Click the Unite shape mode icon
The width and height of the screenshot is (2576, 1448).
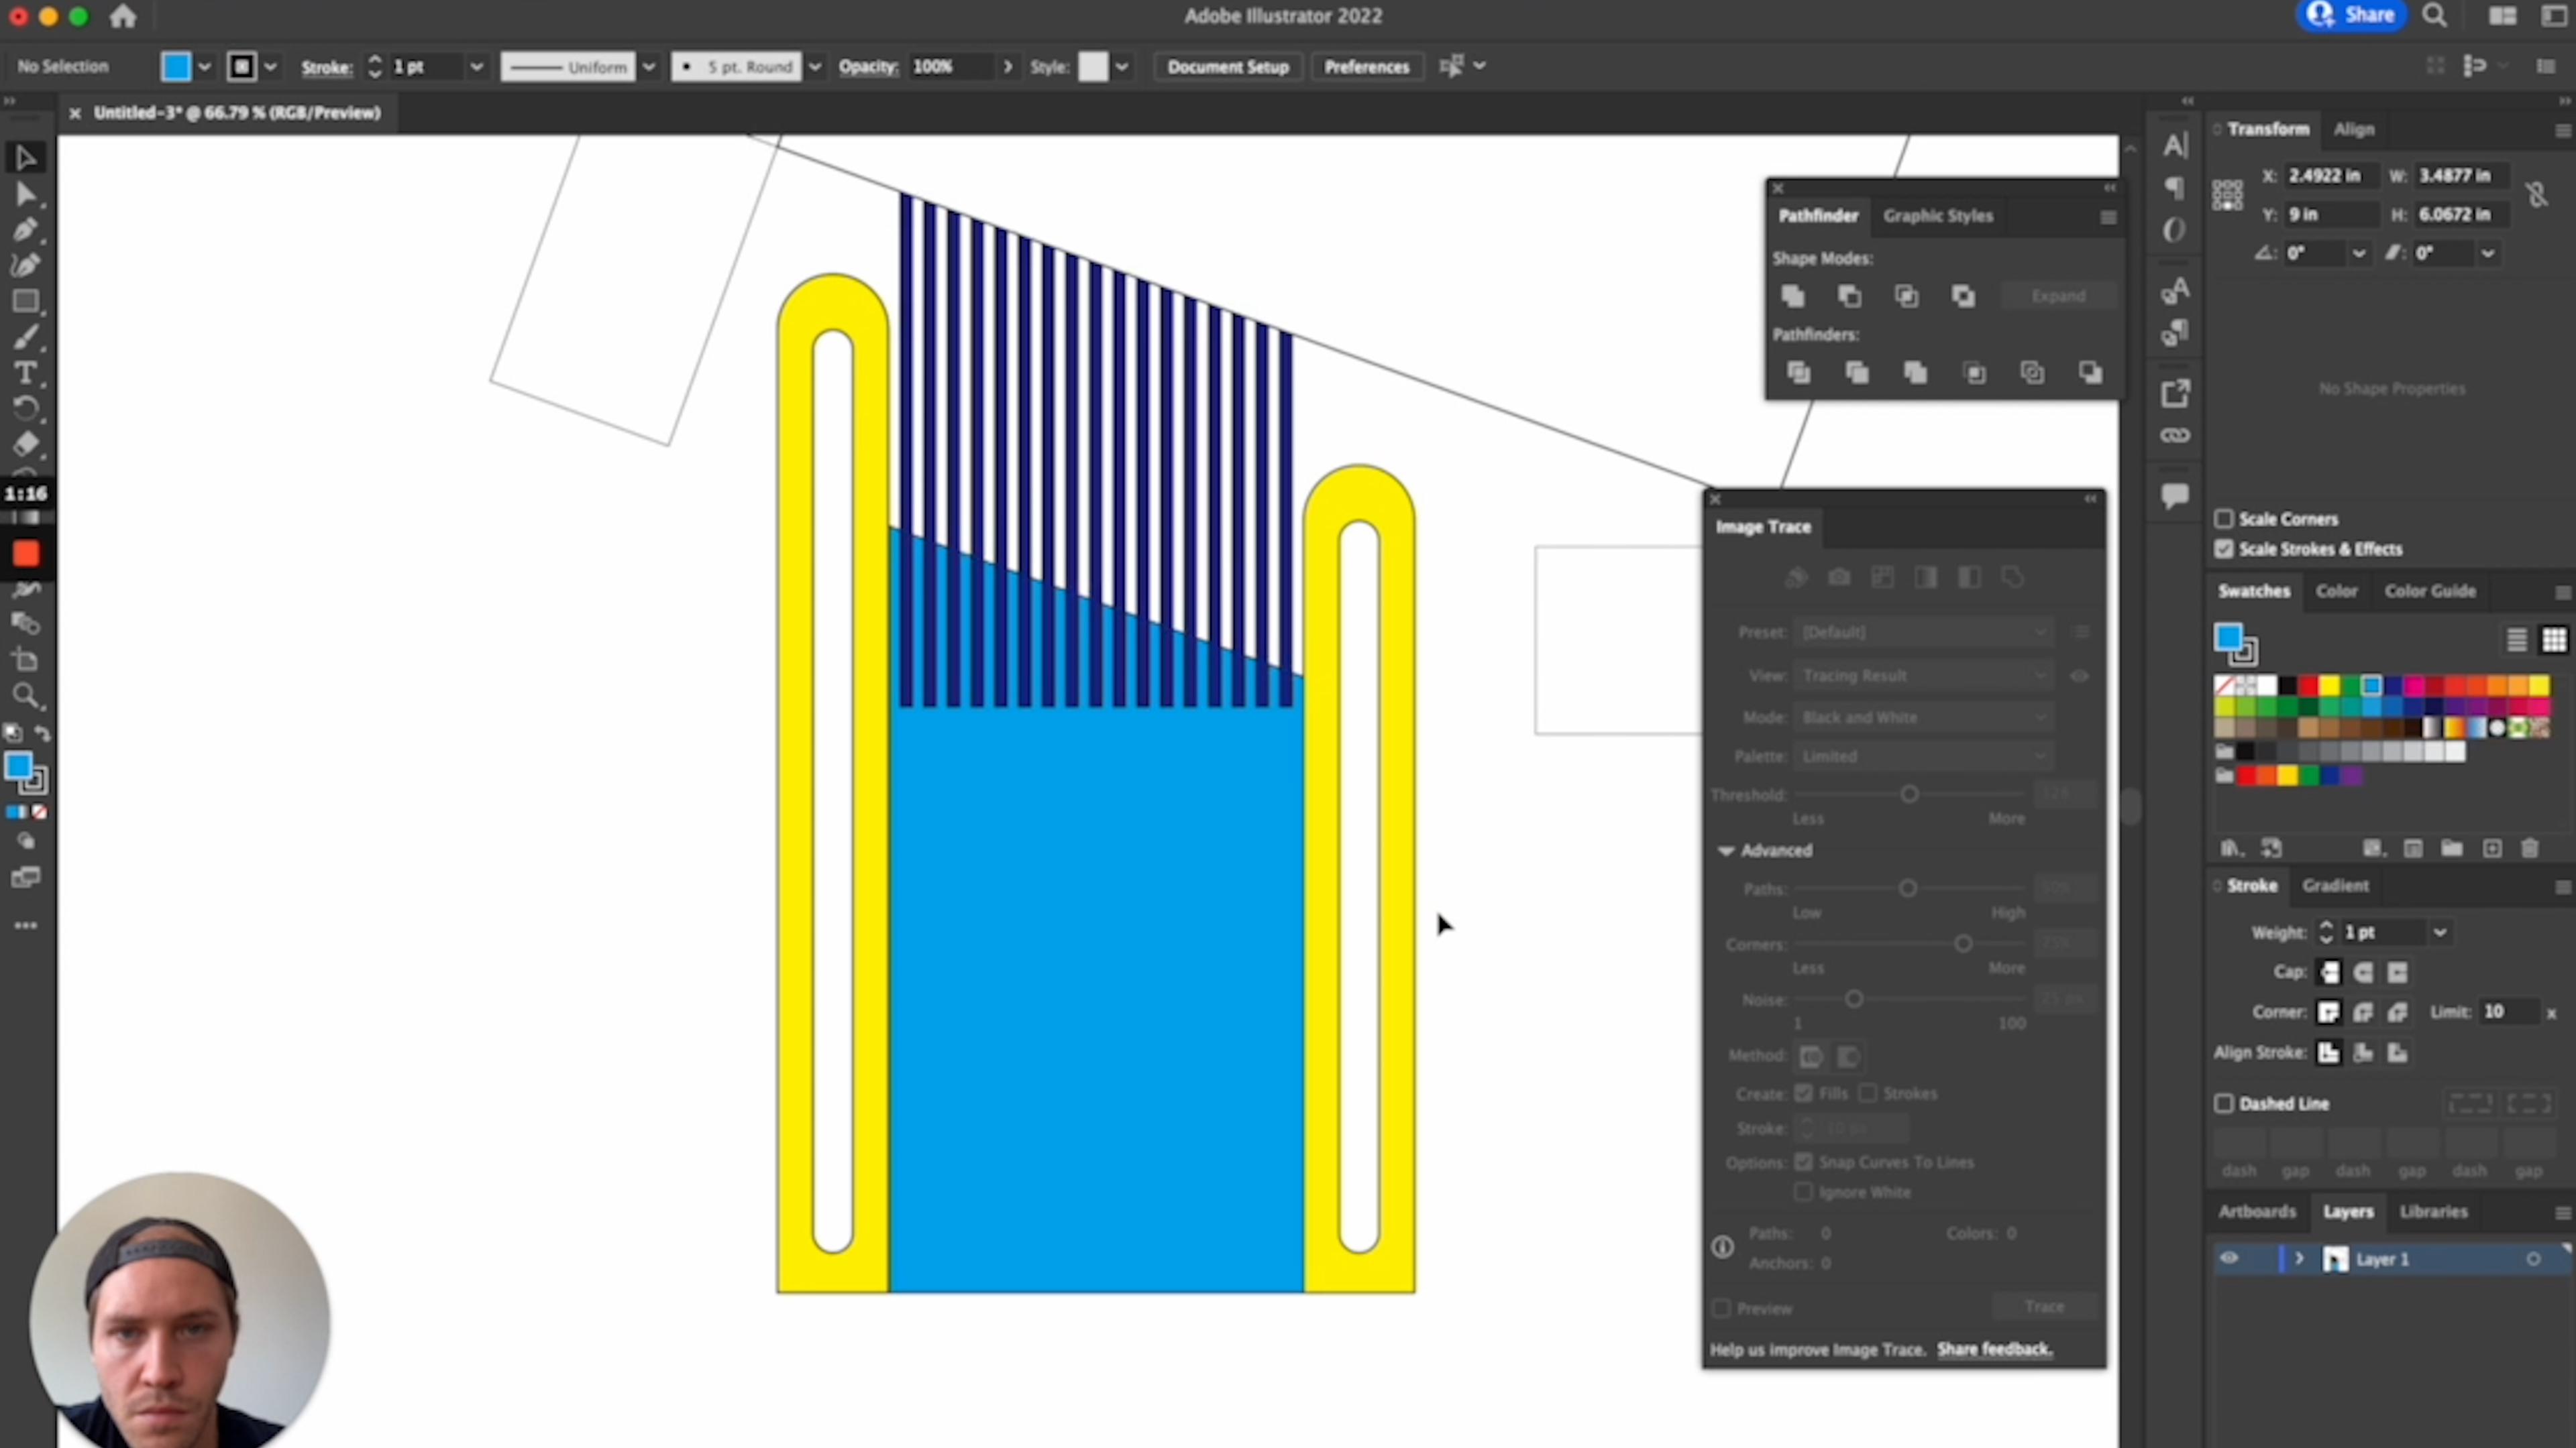tap(1794, 295)
